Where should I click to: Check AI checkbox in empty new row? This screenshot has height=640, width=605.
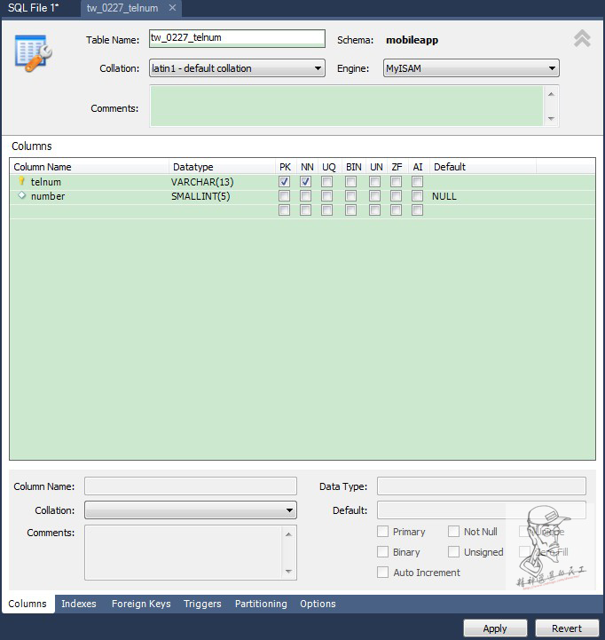pos(417,210)
